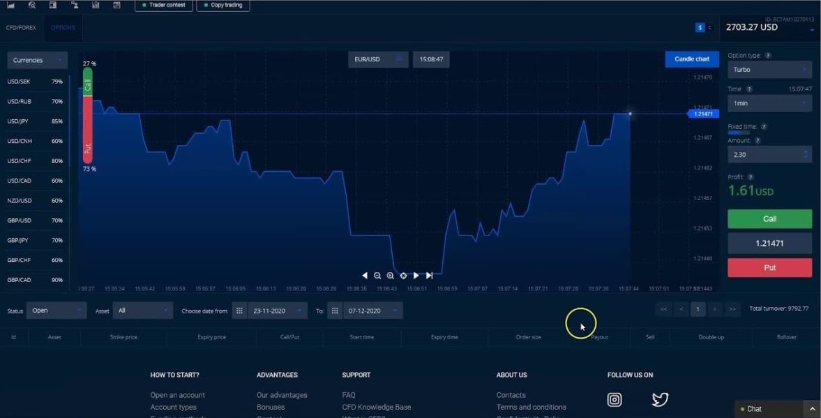Image resolution: width=821 pixels, height=418 pixels.
Task: Jump to latest price with skip-to-end icon
Action: click(x=429, y=276)
